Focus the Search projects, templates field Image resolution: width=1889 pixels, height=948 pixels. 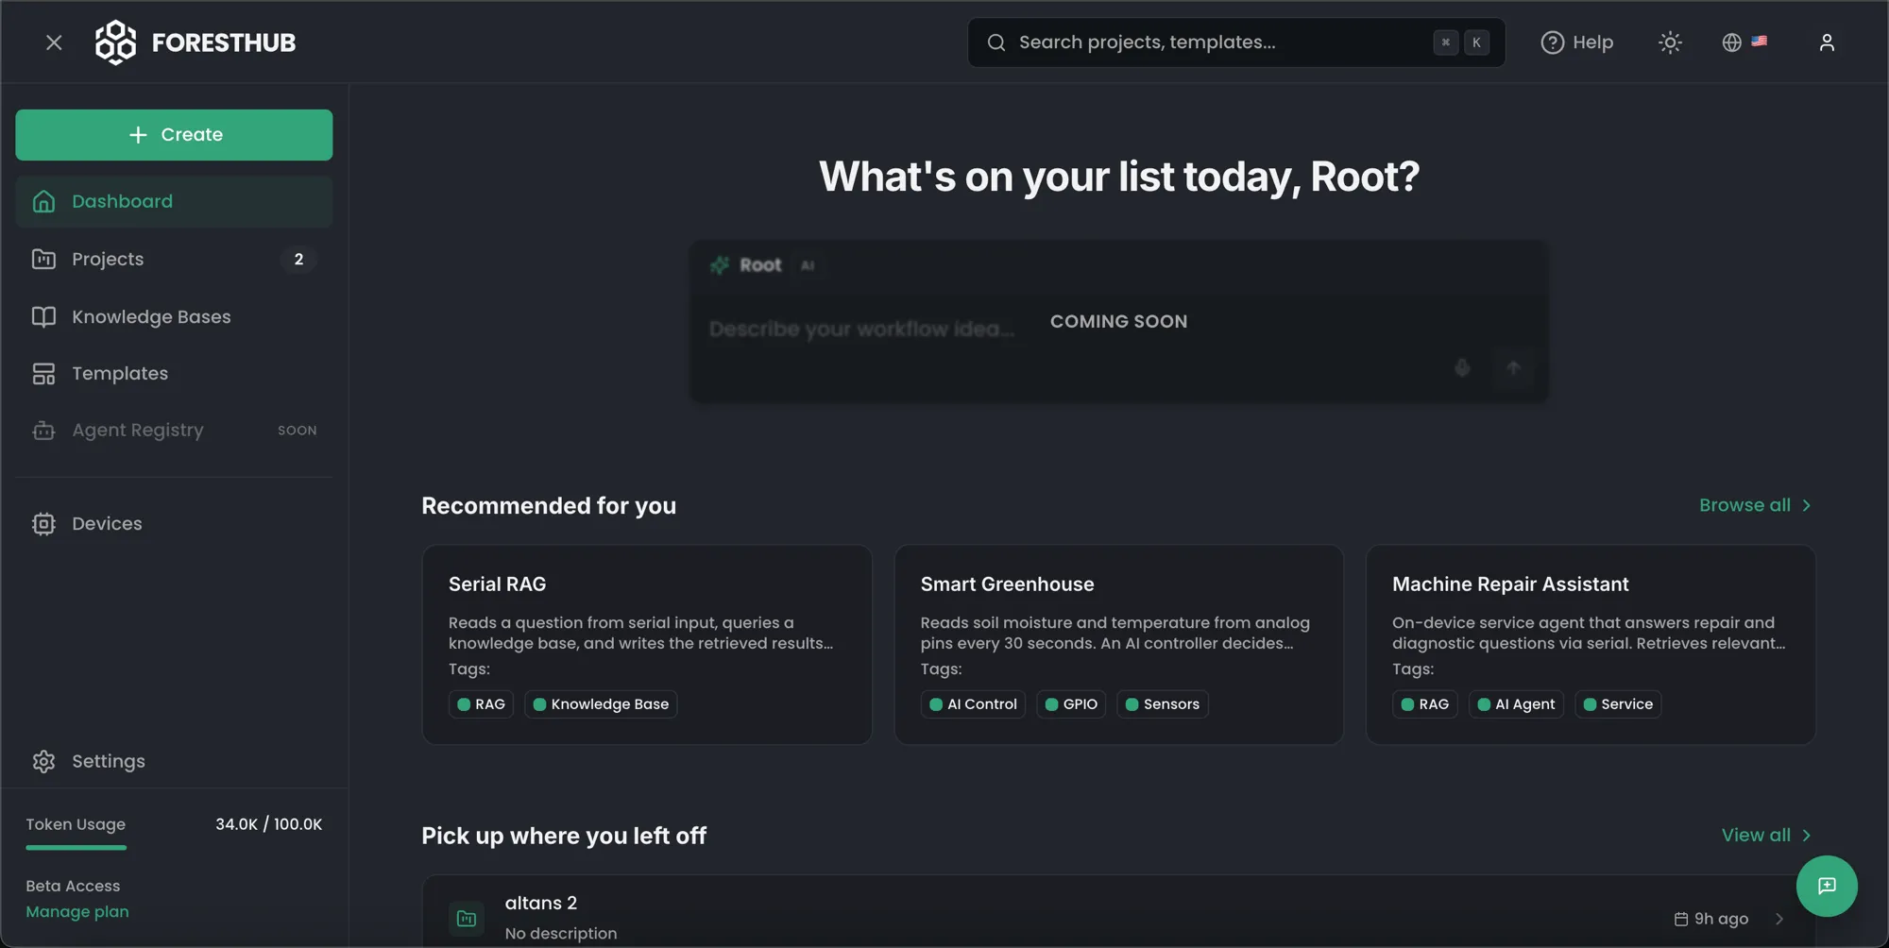[1218, 42]
